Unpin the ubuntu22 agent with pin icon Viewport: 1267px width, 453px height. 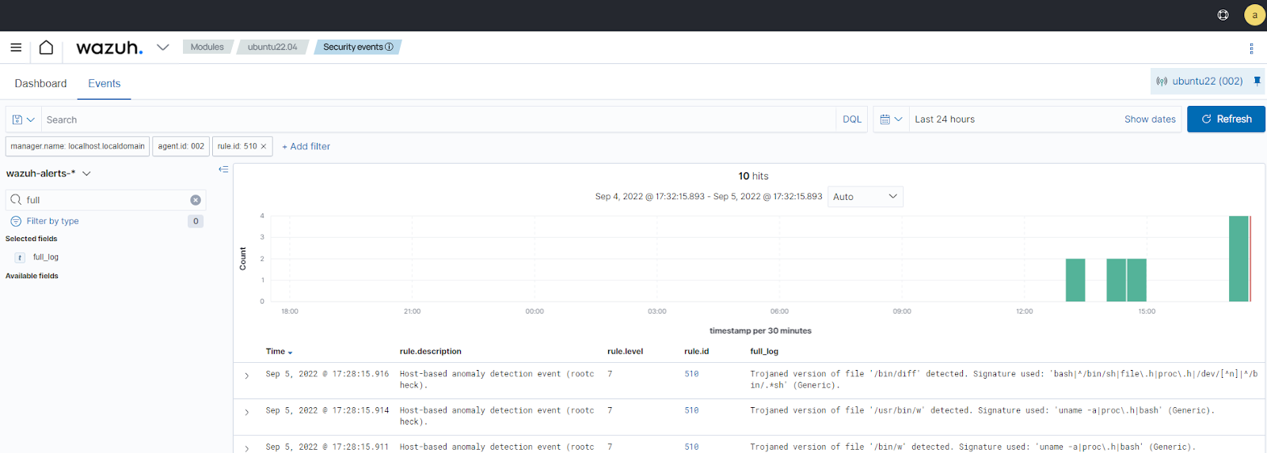point(1257,81)
